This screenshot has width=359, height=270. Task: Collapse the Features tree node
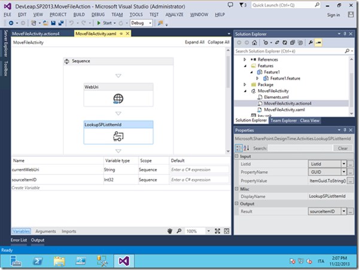[x=245, y=66]
